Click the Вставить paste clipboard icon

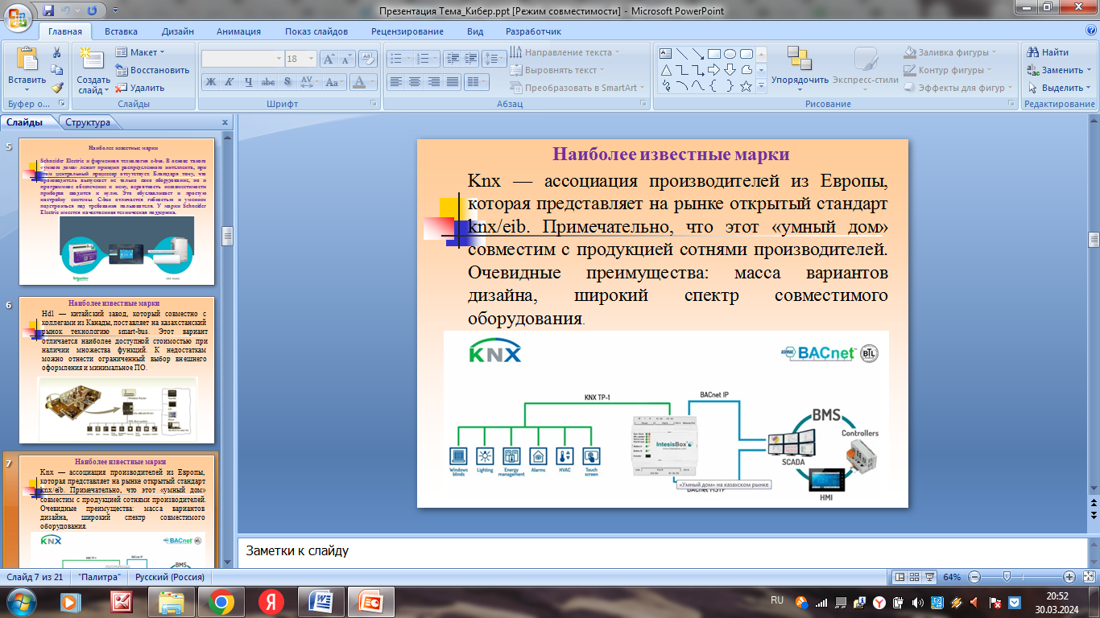(x=27, y=60)
